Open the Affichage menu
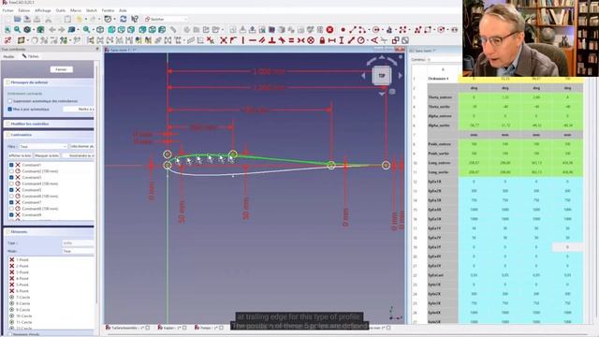Image resolution: width=599 pixels, height=337 pixels. tap(42, 10)
